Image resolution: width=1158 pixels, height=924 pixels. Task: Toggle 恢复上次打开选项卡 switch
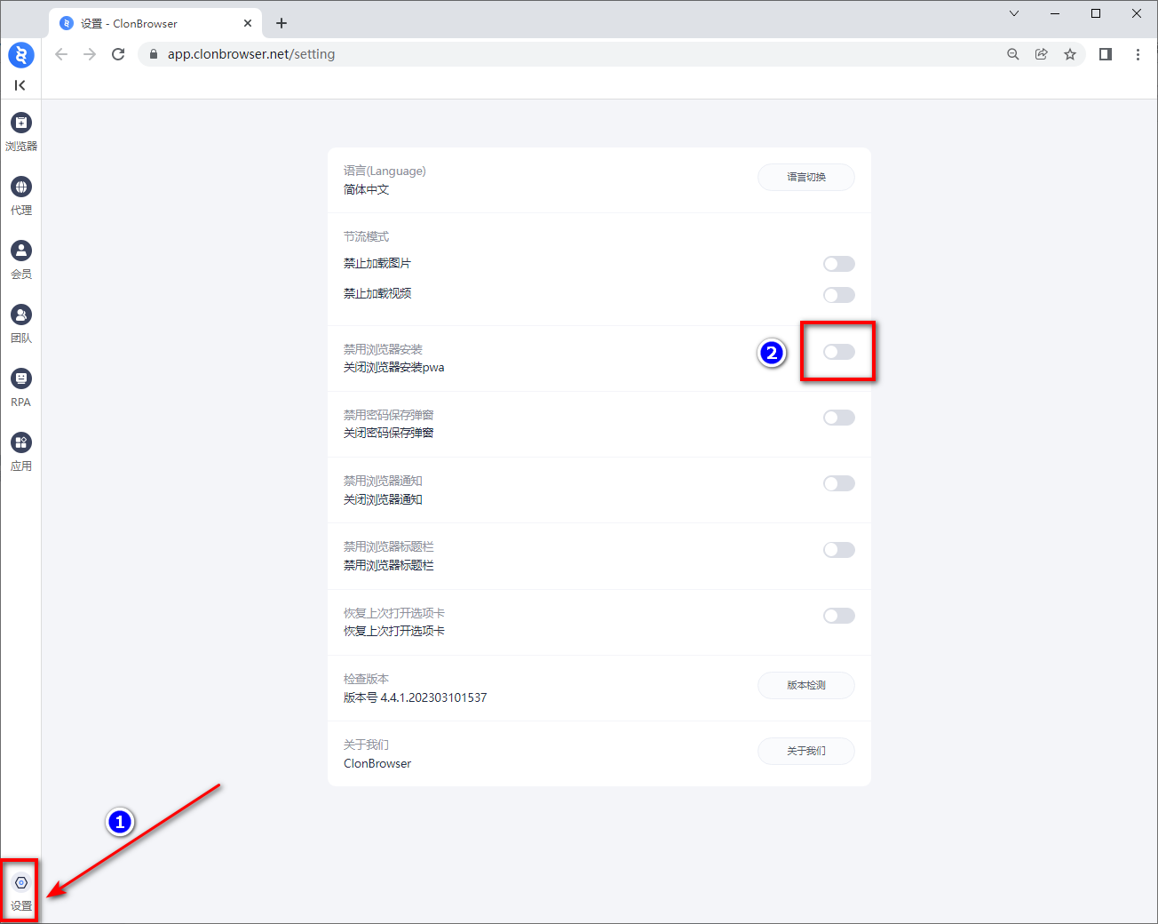click(838, 616)
